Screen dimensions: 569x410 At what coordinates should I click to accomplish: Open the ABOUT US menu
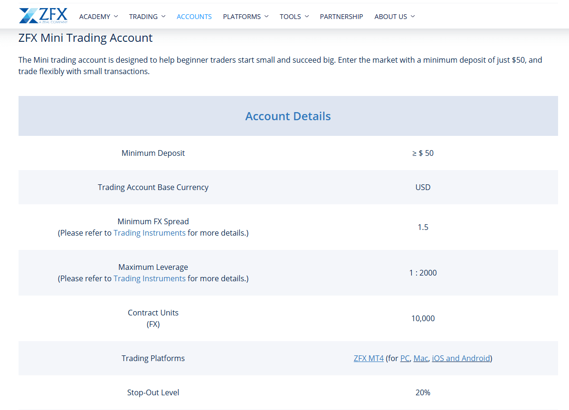tap(391, 17)
